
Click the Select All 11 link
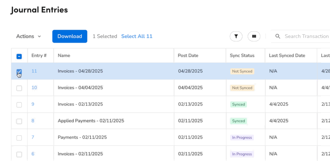tap(137, 36)
